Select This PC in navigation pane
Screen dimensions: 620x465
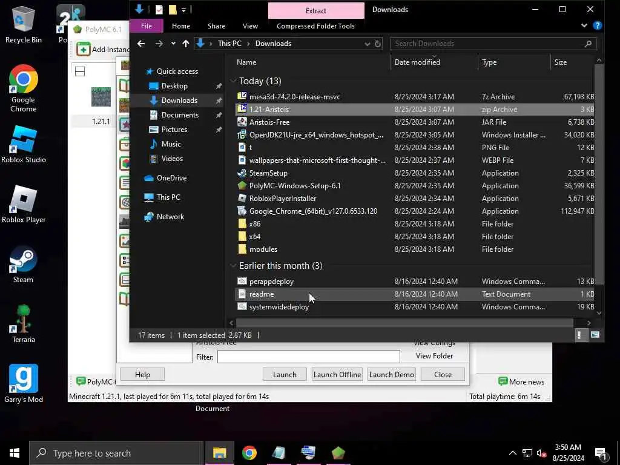pyautogui.click(x=168, y=197)
